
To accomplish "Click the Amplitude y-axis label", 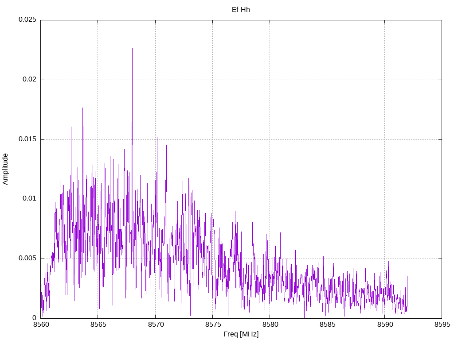I will 5,169.
